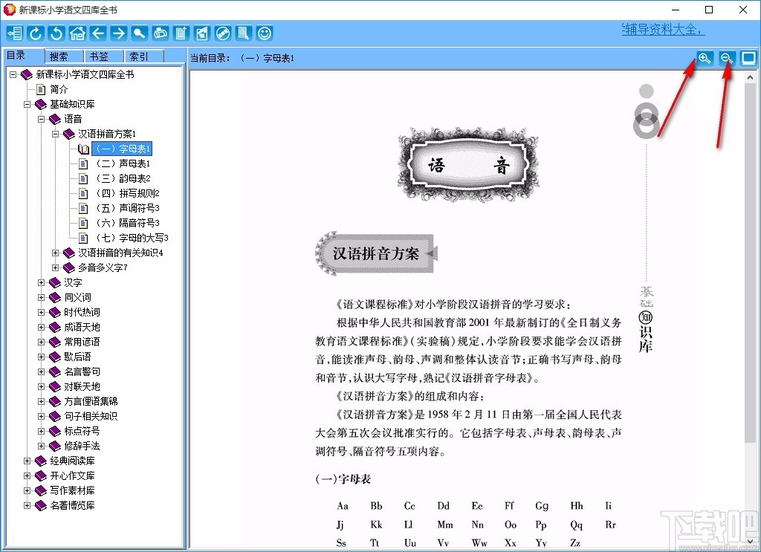The image size is (761, 552).
Task: Click the 辅导资料大全 link top right
Action: pyautogui.click(x=664, y=28)
